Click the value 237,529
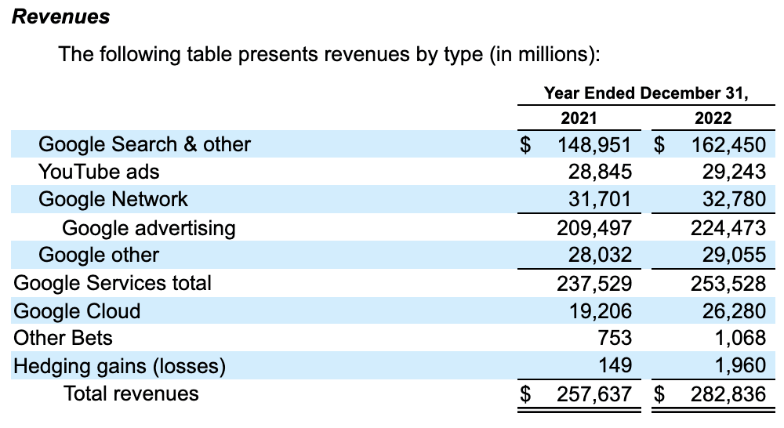 (x=594, y=284)
